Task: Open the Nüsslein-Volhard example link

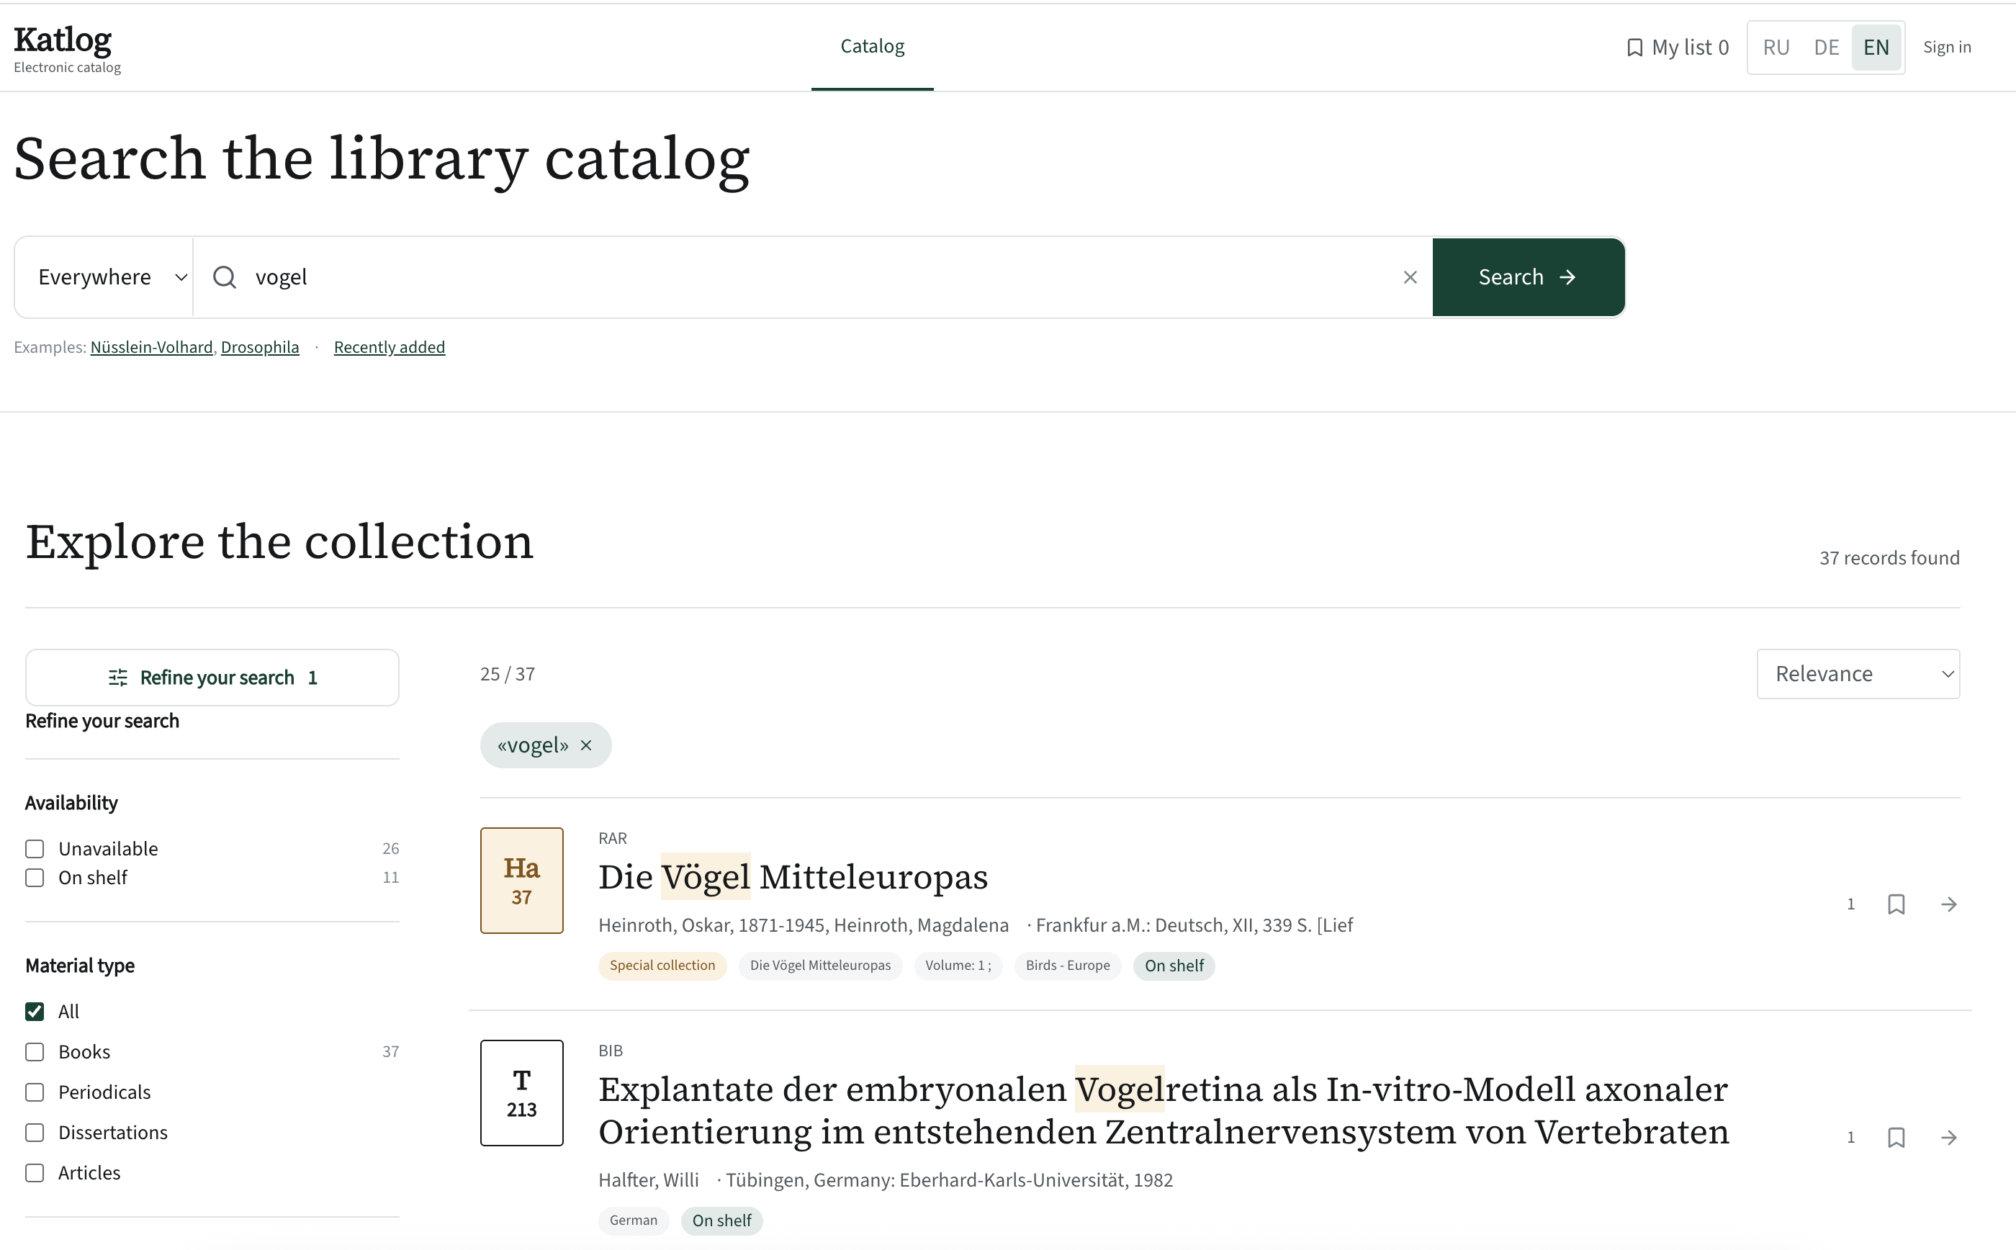Action: pos(151,347)
